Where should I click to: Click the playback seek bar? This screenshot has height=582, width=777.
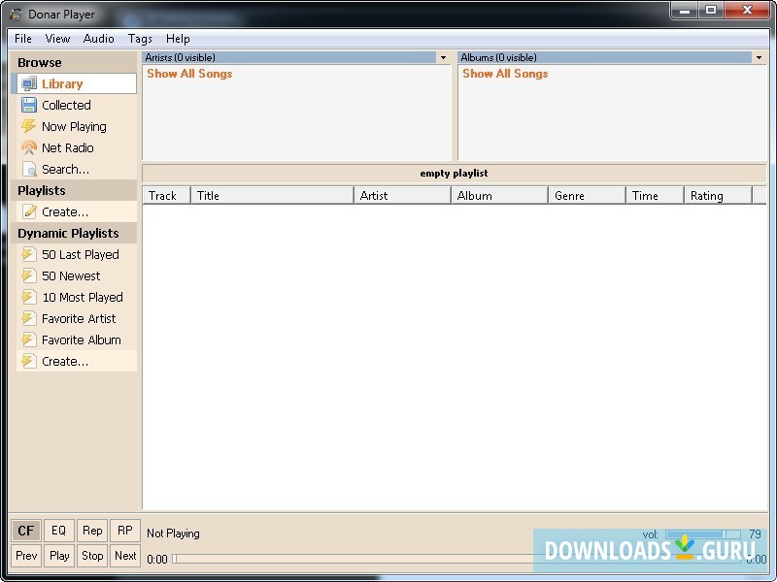click(x=456, y=559)
